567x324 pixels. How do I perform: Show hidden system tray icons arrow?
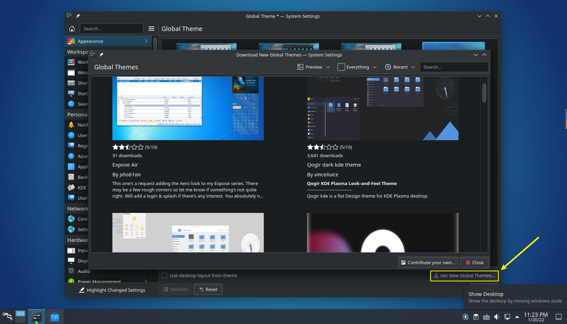pyautogui.click(x=517, y=317)
